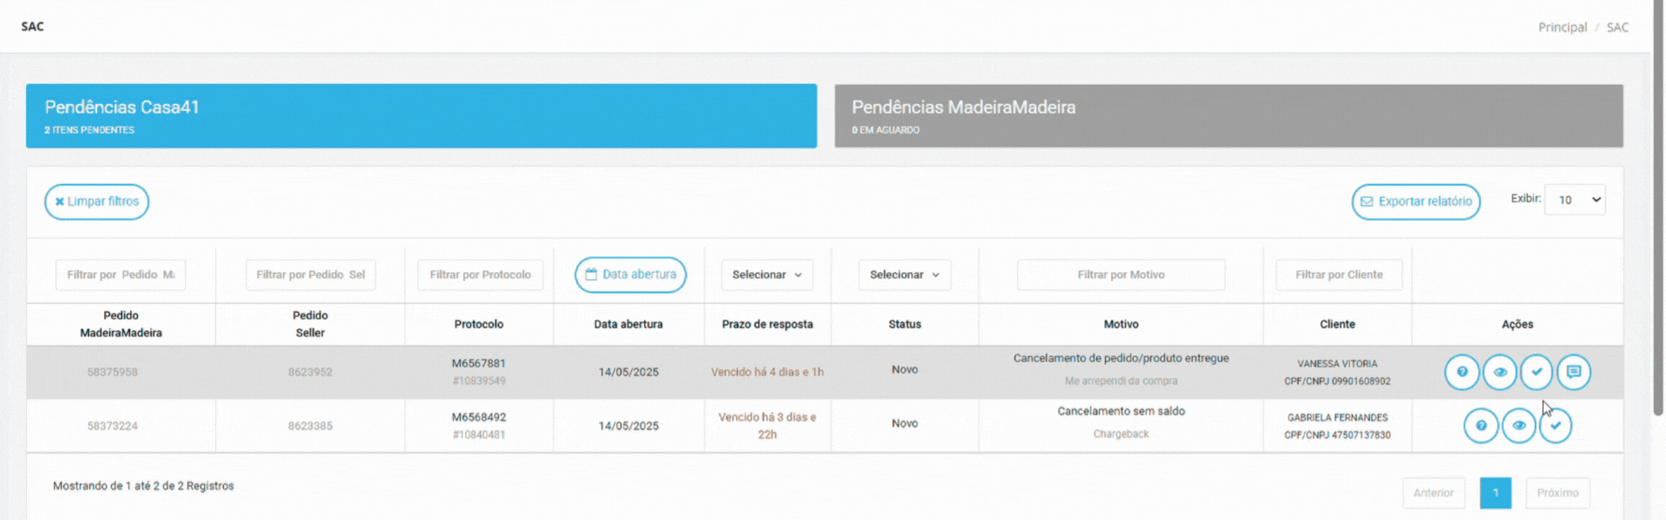The width and height of the screenshot is (1666, 520).
Task: Open the chat message icon for Vanessa Vitoria
Action: click(x=1574, y=373)
